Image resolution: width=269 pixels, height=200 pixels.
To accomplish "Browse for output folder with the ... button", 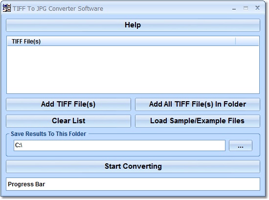I will point(241,145).
